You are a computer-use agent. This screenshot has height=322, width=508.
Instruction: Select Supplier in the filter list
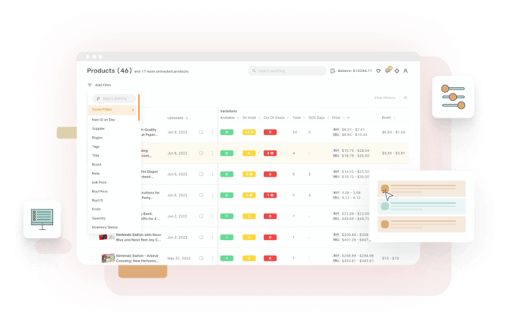[99, 128]
